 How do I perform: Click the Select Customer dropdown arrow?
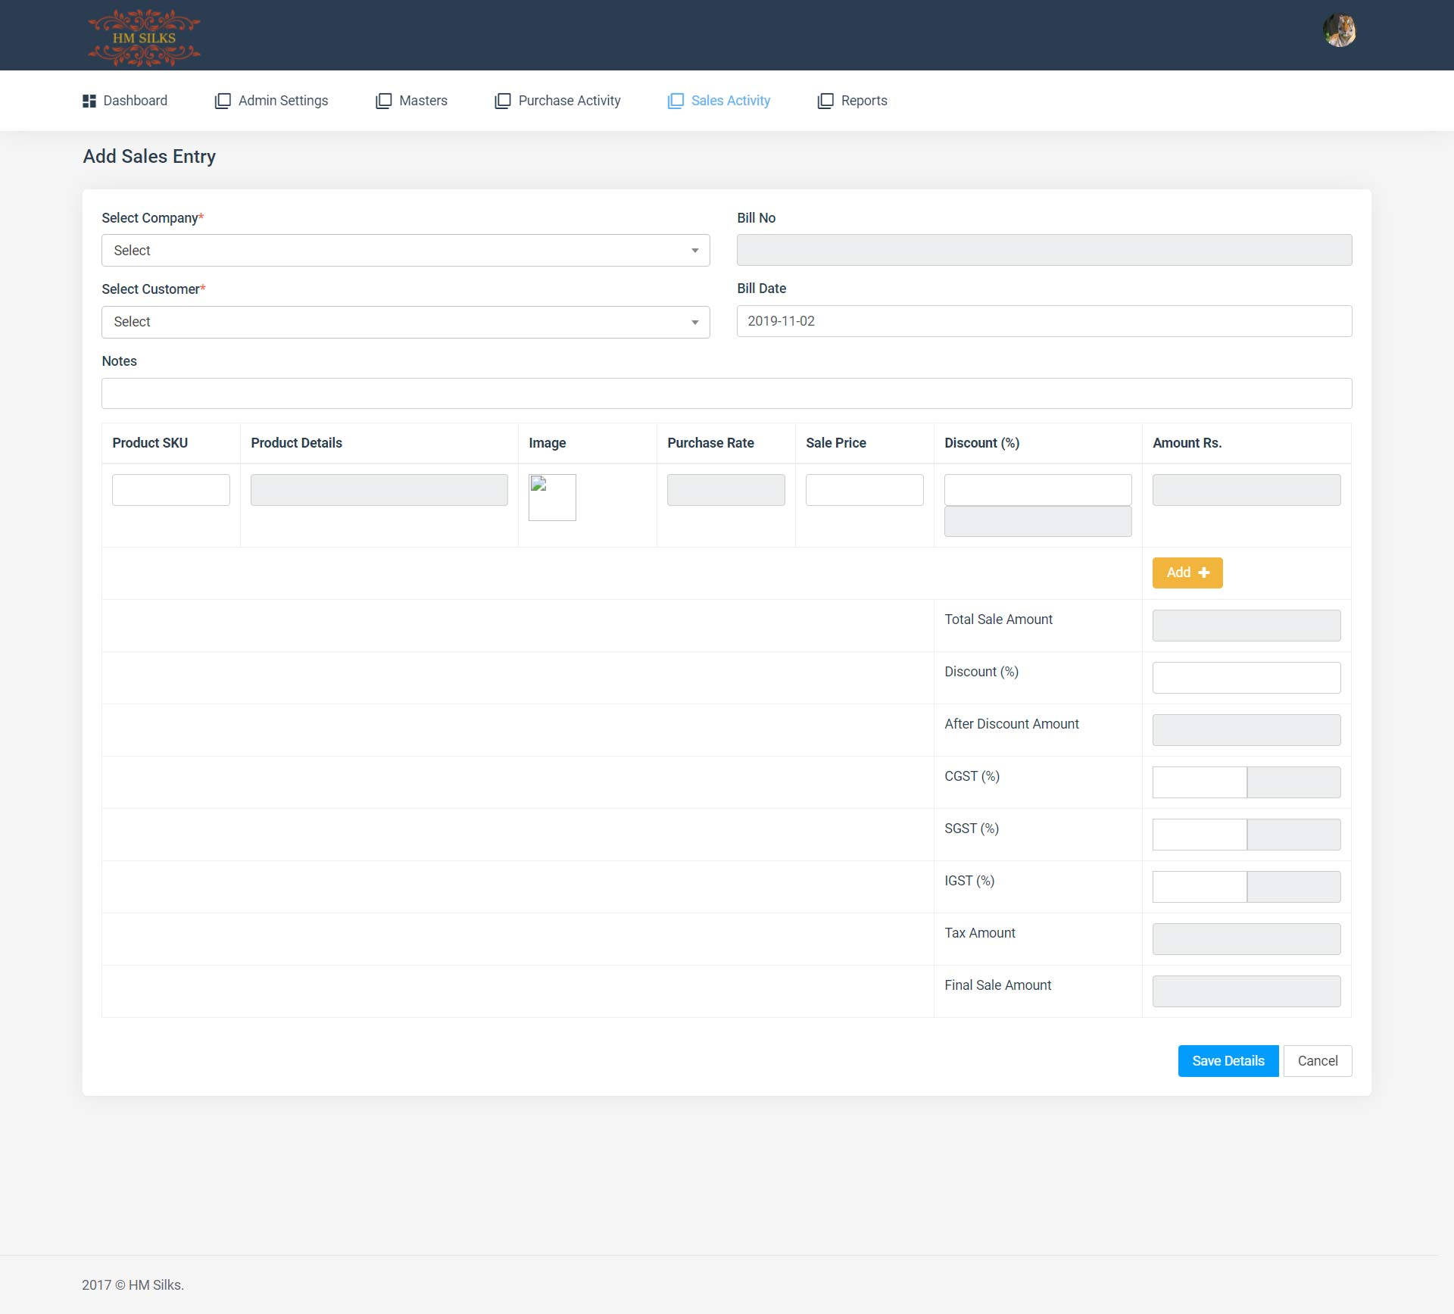click(x=694, y=323)
